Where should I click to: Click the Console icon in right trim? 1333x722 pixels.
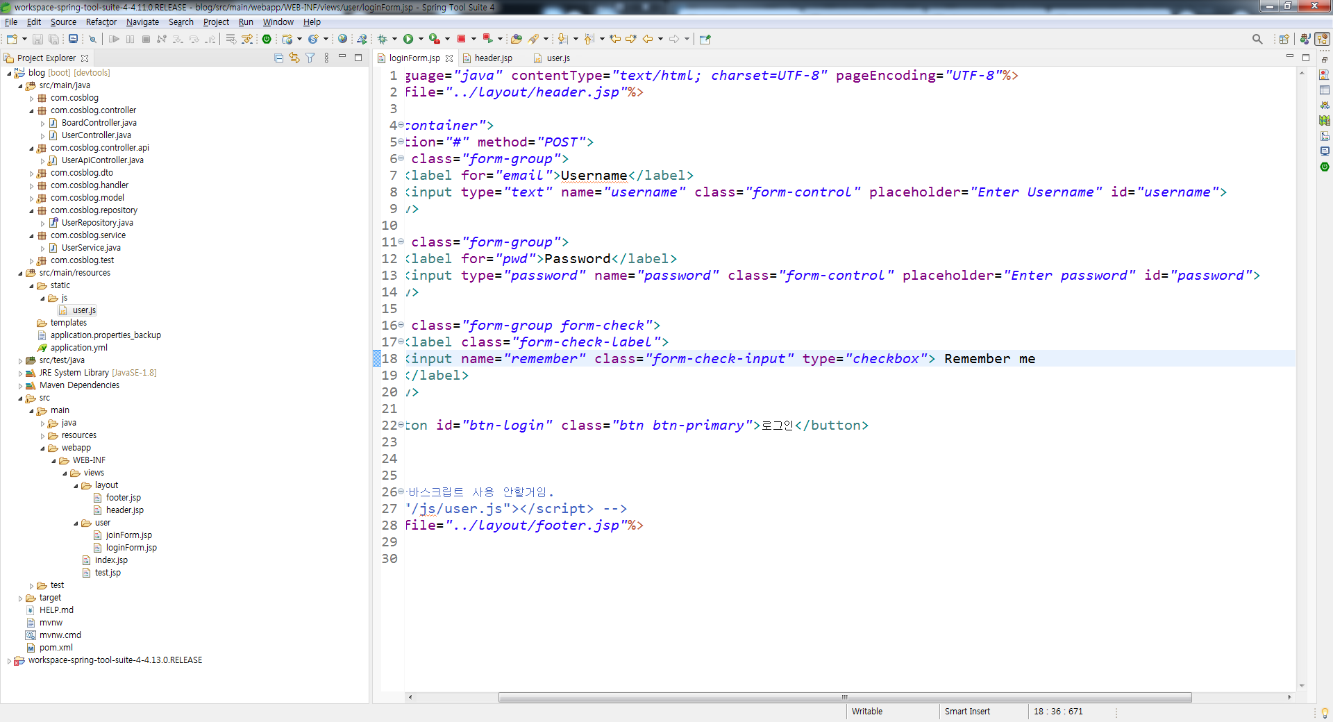tap(1325, 151)
